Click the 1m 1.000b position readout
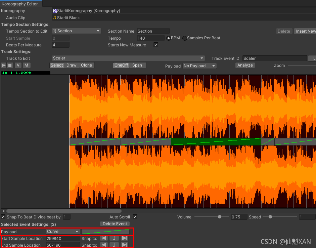 click(26, 73)
